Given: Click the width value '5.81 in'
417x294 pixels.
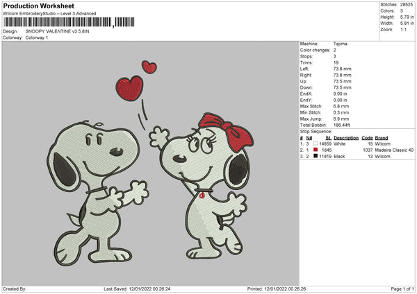Looking at the screenshot, I should tap(407, 24).
